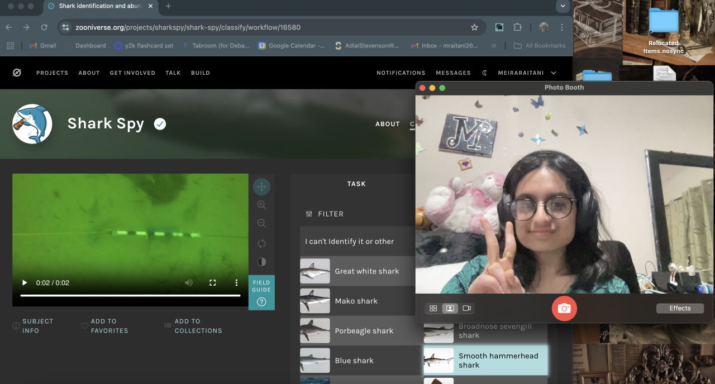
Task: Take a photo with the red camera button
Action: (564, 308)
